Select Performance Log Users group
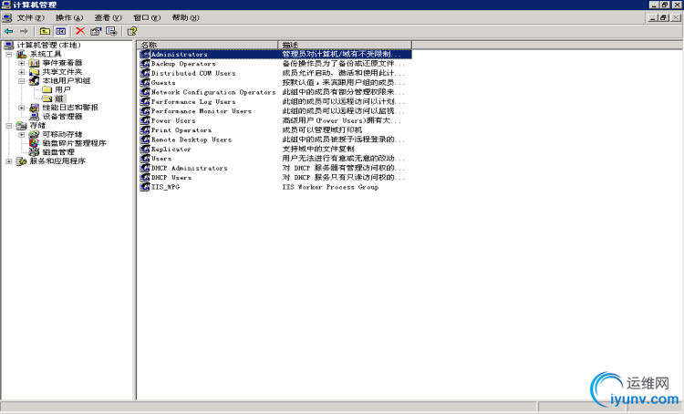Viewport: 684px width, 414px height. click(x=193, y=101)
